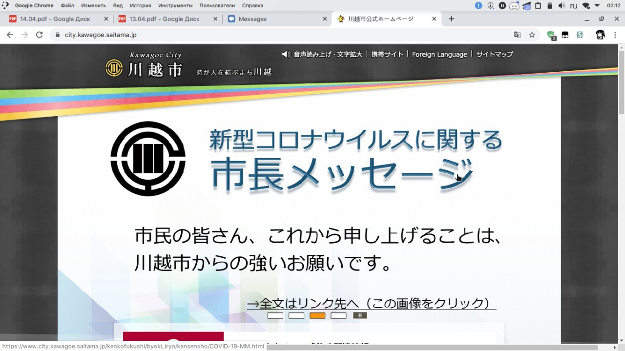Click Kawagoe City logo in header

click(144, 65)
